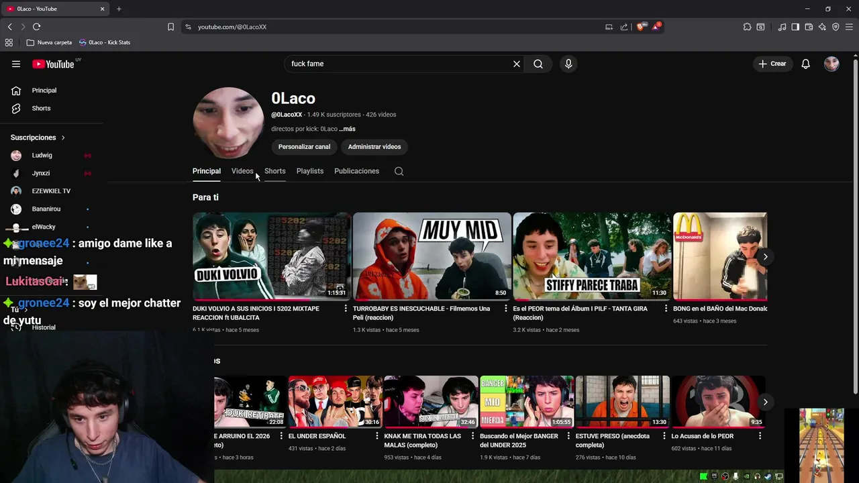Open a new browser tab
859x483 pixels.
(119, 9)
